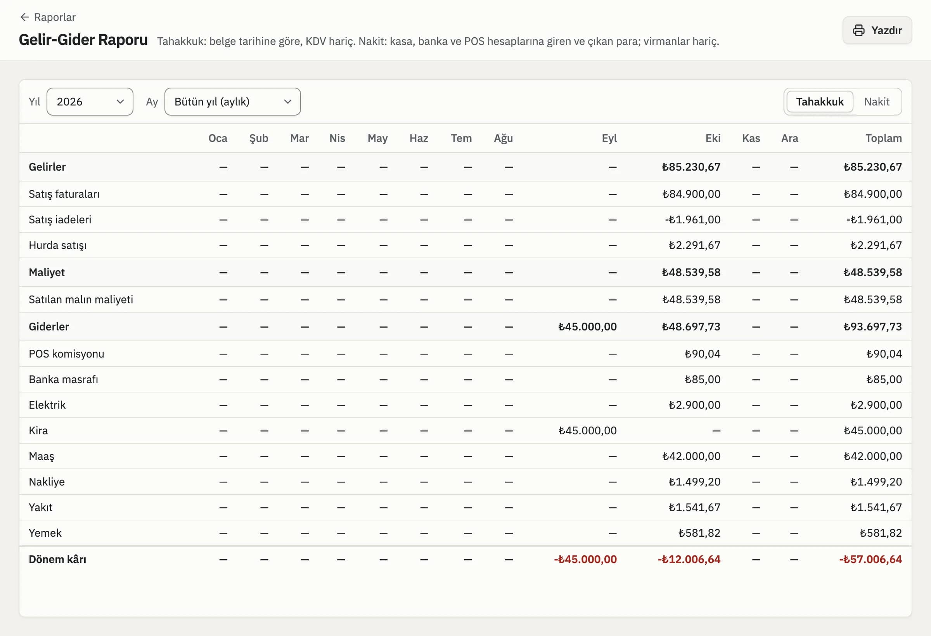Select the Oca column header
This screenshot has width=931, height=636.
218,138
